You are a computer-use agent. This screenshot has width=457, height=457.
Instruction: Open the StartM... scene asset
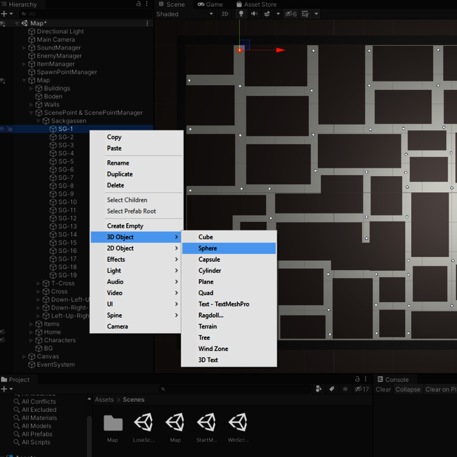coord(206,422)
